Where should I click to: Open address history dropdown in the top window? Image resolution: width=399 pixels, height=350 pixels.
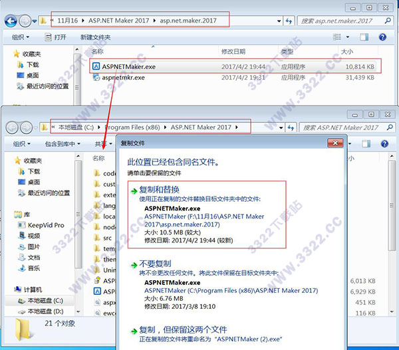(x=279, y=21)
